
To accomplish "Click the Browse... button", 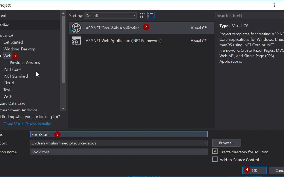I will click(x=226, y=143).
